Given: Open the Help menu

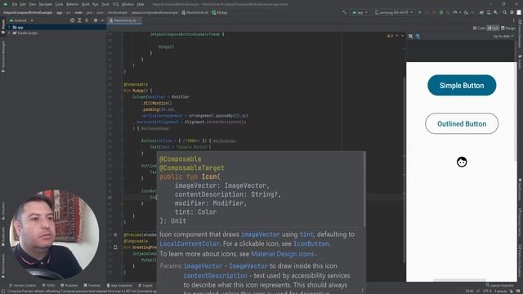Looking at the screenshot, I should (141, 4).
